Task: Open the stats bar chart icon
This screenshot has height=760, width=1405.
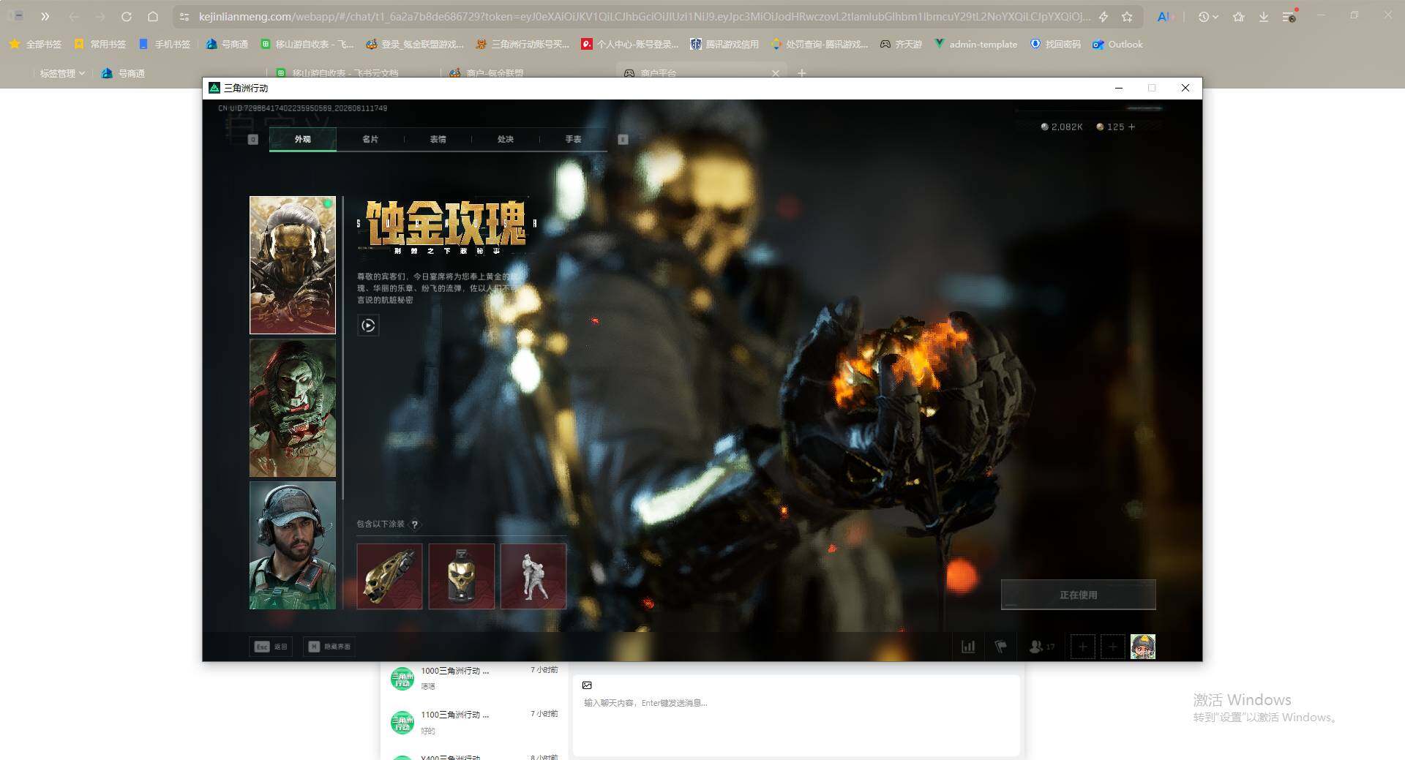Action: [968, 647]
